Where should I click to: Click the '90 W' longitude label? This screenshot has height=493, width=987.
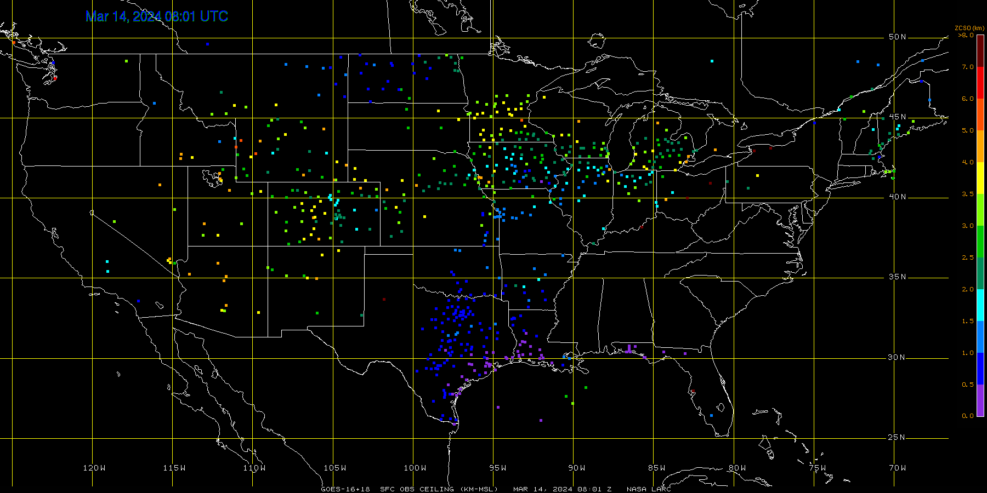click(x=577, y=468)
